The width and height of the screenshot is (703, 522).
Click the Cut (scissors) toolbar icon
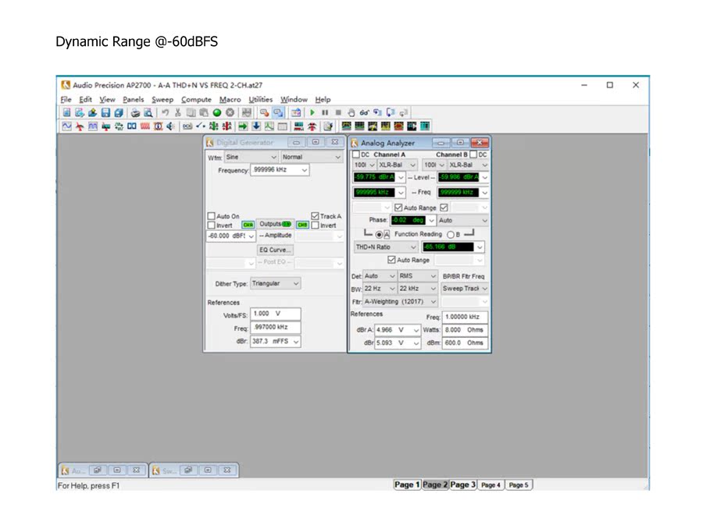[x=178, y=113]
